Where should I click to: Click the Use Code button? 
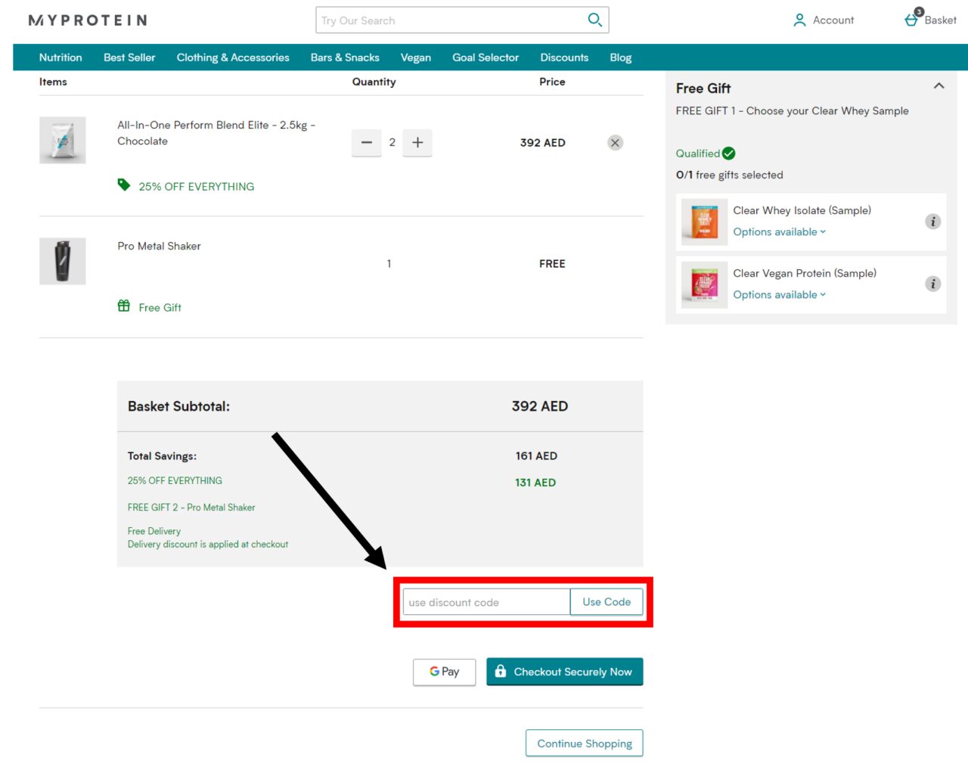(x=607, y=602)
